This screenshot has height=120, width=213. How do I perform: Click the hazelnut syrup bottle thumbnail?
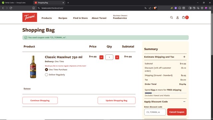tap(33, 67)
